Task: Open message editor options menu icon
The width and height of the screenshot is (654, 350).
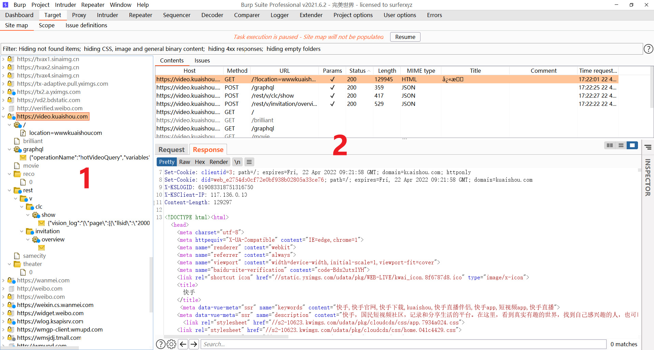Action: [249, 162]
